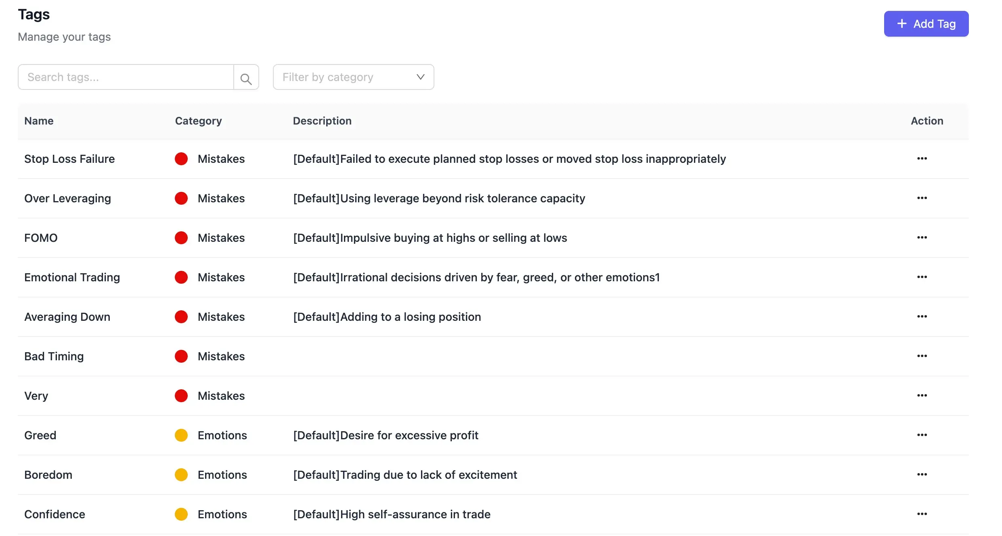
Task: Open the actions menu for Boredom
Action: coord(922,474)
